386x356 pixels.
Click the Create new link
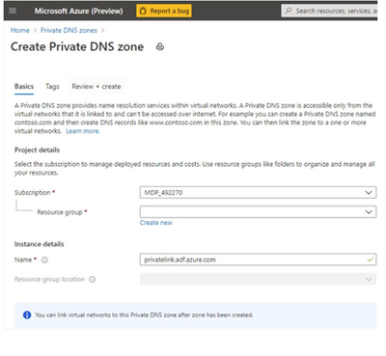pyautogui.click(x=156, y=223)
